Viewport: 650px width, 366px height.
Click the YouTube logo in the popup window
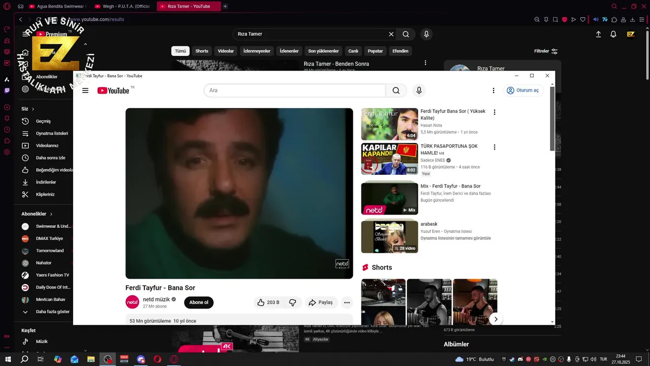pos(113,90)
